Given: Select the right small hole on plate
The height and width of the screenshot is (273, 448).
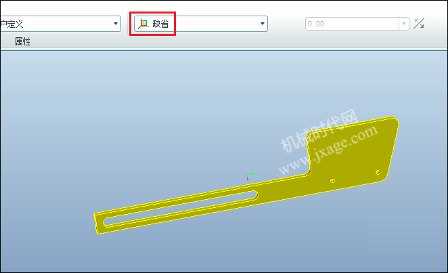Looking at the screenshot, I should 378,172.
